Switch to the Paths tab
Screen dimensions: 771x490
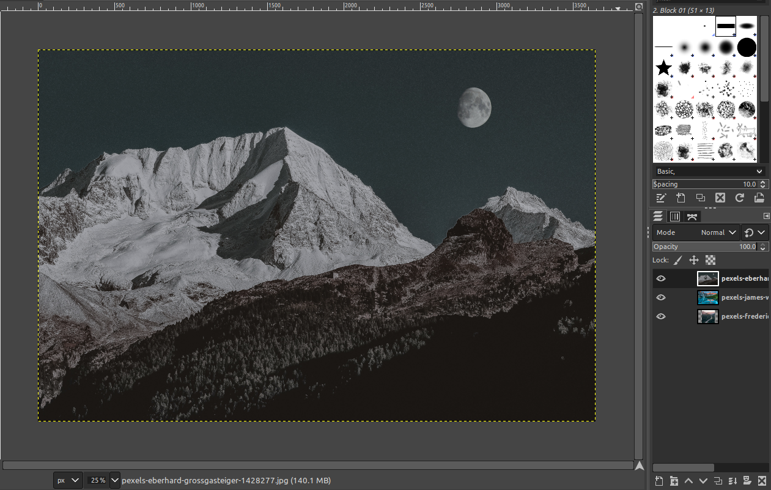692,216
